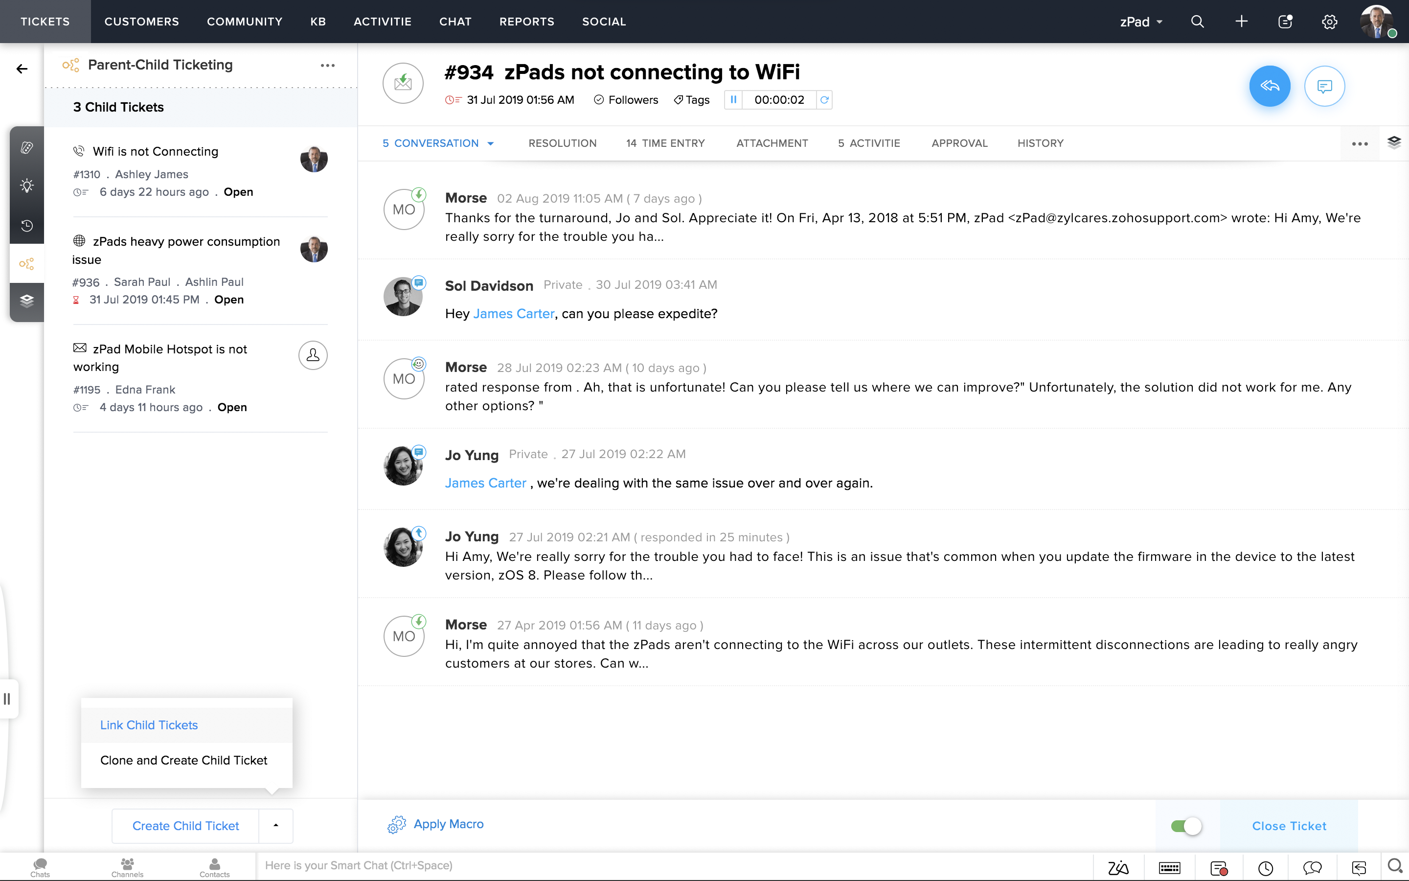Viewport: 1409px width, 881px height.
Task: Open Chats in bottom bar
Action: [40, 867]
